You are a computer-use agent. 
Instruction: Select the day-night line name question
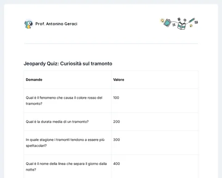pos(66,166)
